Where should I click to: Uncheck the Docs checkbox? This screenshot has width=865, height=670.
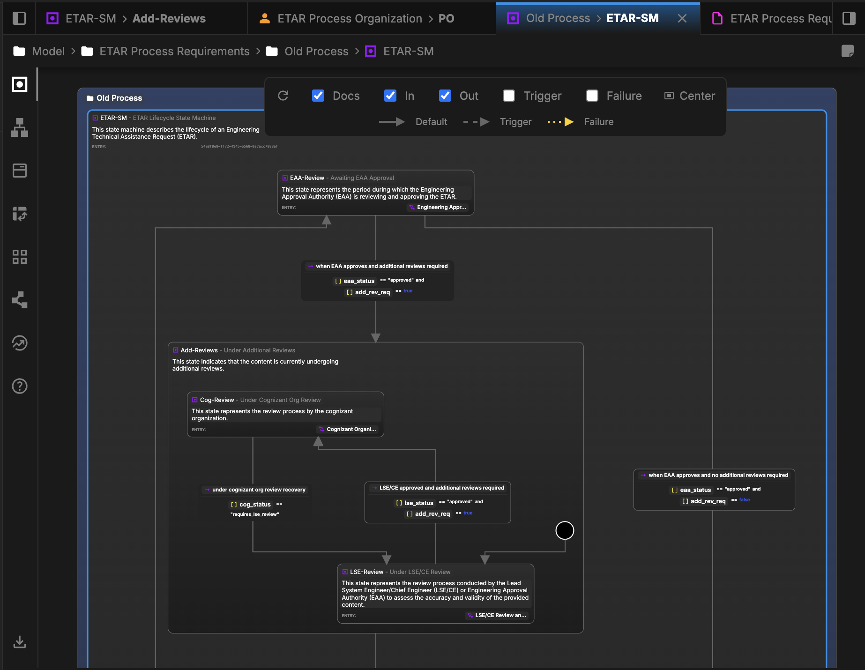[318, 96]
